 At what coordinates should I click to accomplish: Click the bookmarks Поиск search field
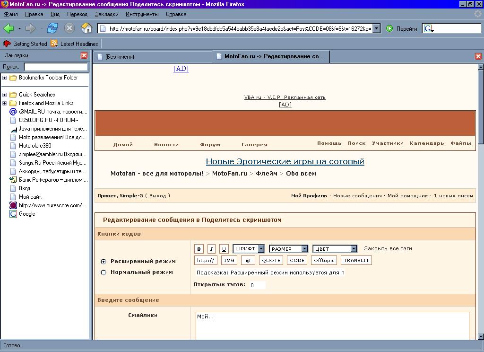[56, 67]
